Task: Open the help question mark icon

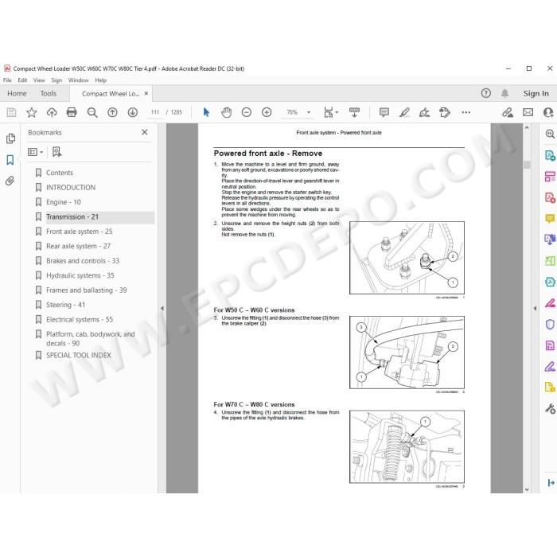Action: click(486, 93)
